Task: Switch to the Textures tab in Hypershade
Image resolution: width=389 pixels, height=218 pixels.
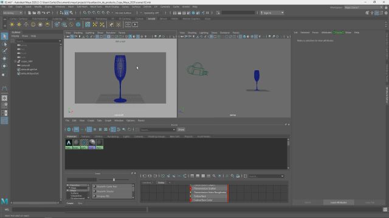Action: click(86, 136)
